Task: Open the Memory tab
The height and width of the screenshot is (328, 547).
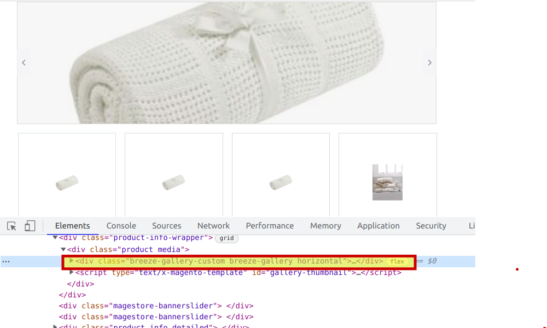Action: 325,226
